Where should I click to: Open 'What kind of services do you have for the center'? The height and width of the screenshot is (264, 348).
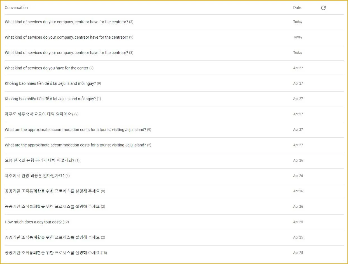[x=46, y=68]
